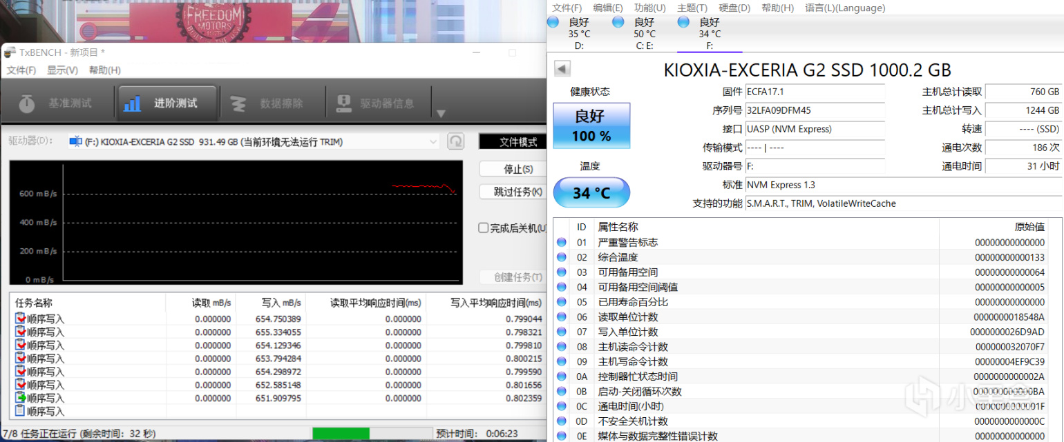Click the status orb for drive D:
Screen dimensions: 1064x442
[553, 22]
